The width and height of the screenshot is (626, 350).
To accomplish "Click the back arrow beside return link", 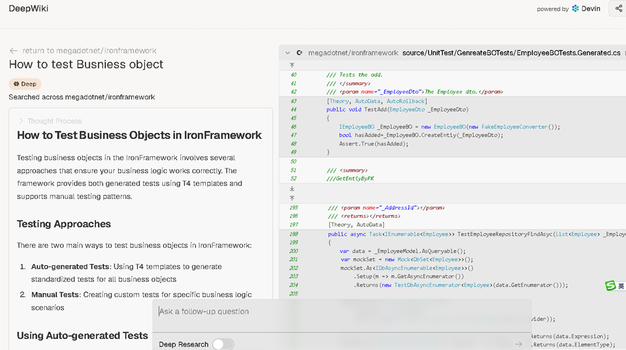I will click(x=13, y=51).
